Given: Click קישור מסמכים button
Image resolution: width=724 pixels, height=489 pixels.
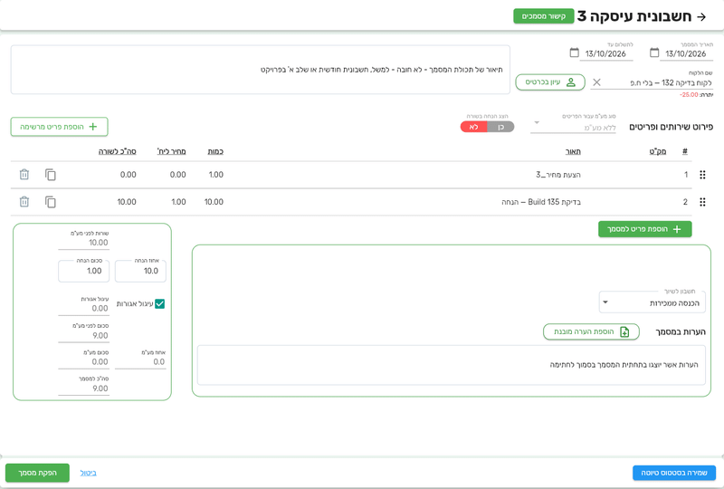Looking at the screenshot, I should (x=544, y=16).
